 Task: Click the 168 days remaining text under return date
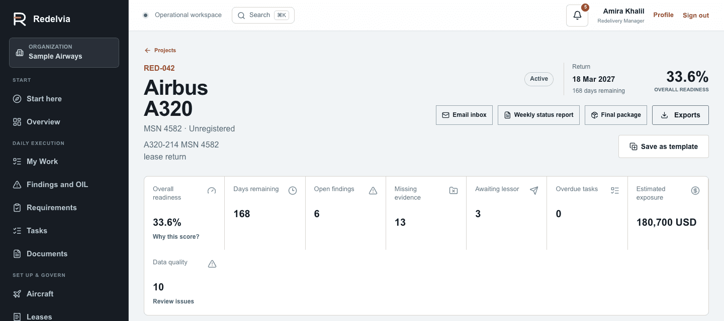tap(599, 91)
